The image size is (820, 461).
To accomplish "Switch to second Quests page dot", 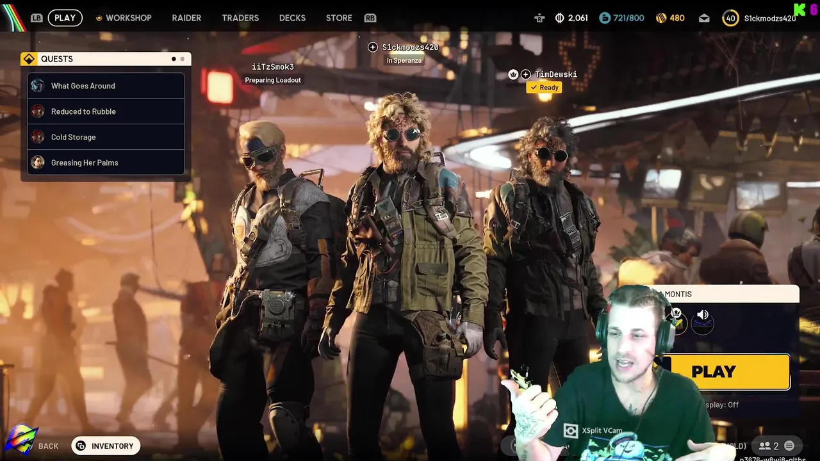I will 182,59.
